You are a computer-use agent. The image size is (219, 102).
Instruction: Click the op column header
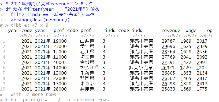coord(210,31)
